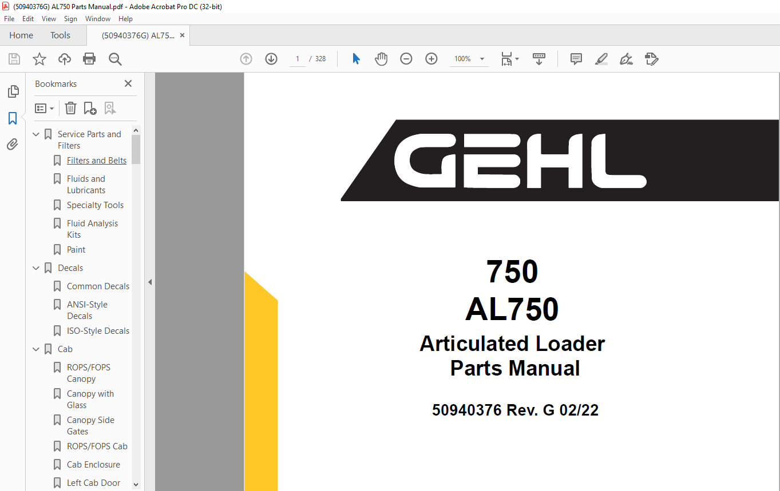Open the Specialty Tools bookmark
This screenshot has width=780, height=491.
(x=95, y=205)
